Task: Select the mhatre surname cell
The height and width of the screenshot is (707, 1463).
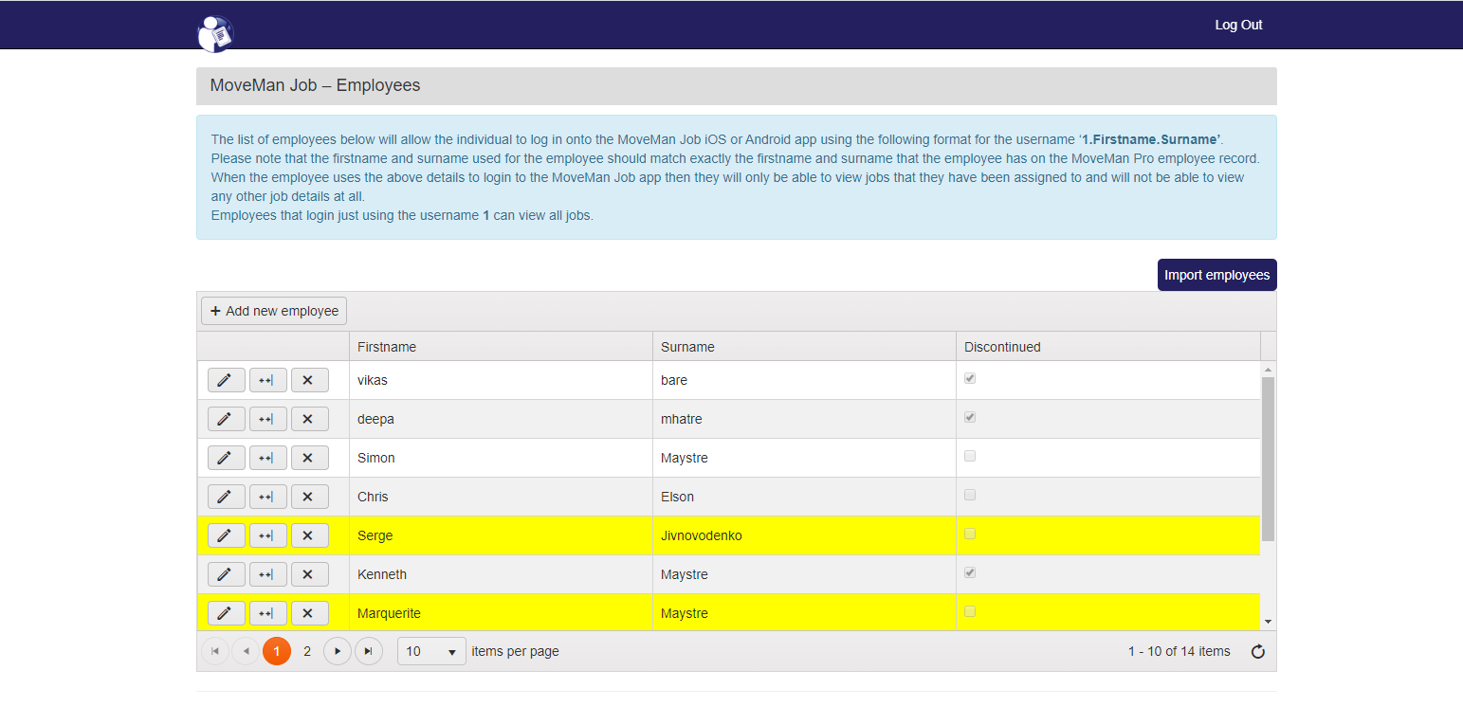Action: [804, 419]
